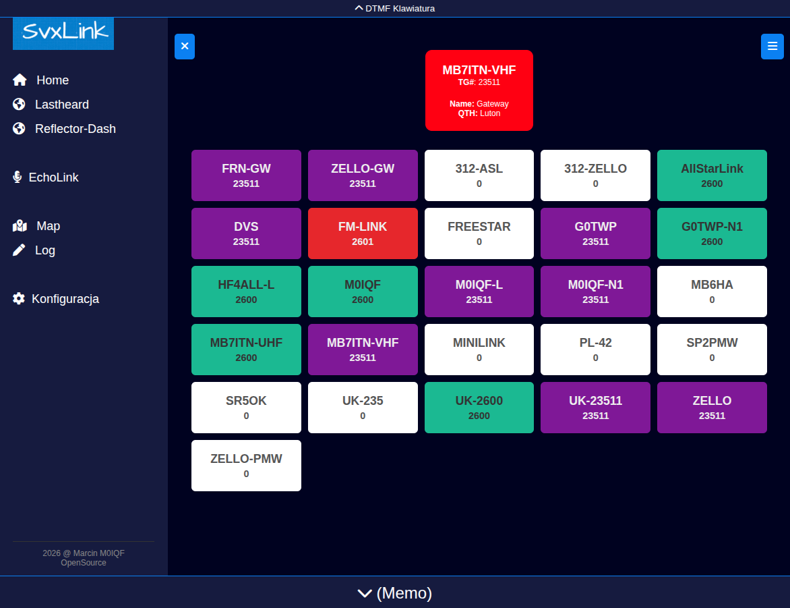This screenshot has height=608, width=790.
Task: Open the hamburger menu at top right
Action: click(772, 47)
